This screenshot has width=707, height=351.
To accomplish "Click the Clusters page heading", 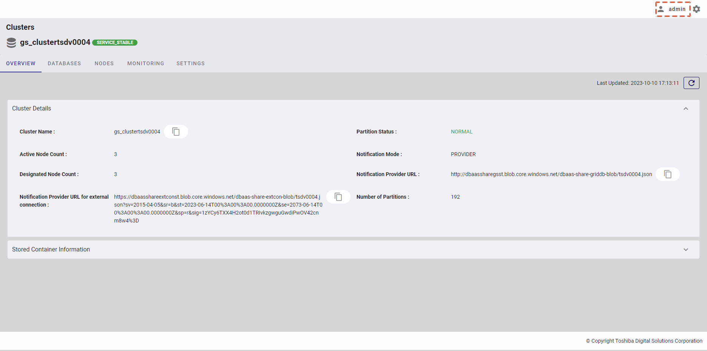I will (20, 27).
